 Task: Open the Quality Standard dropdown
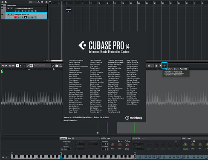(x=66, y=149)
